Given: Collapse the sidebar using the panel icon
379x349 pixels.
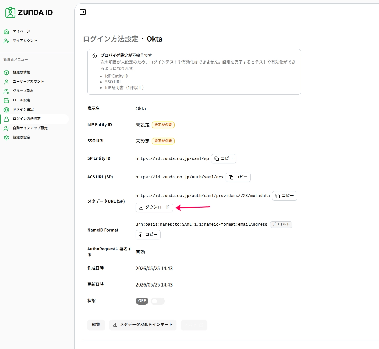Looking at the screenshot, I should click(x=83, y=12).
